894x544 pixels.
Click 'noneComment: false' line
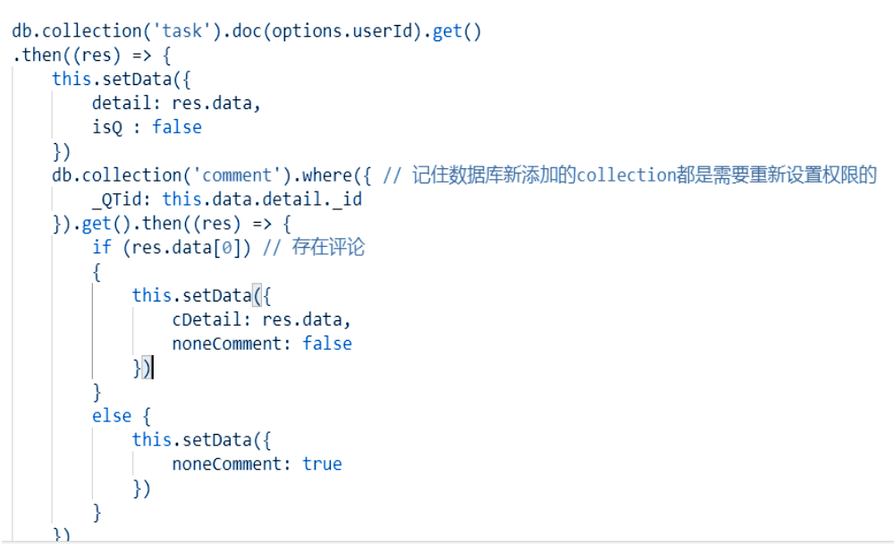point(261,344)
